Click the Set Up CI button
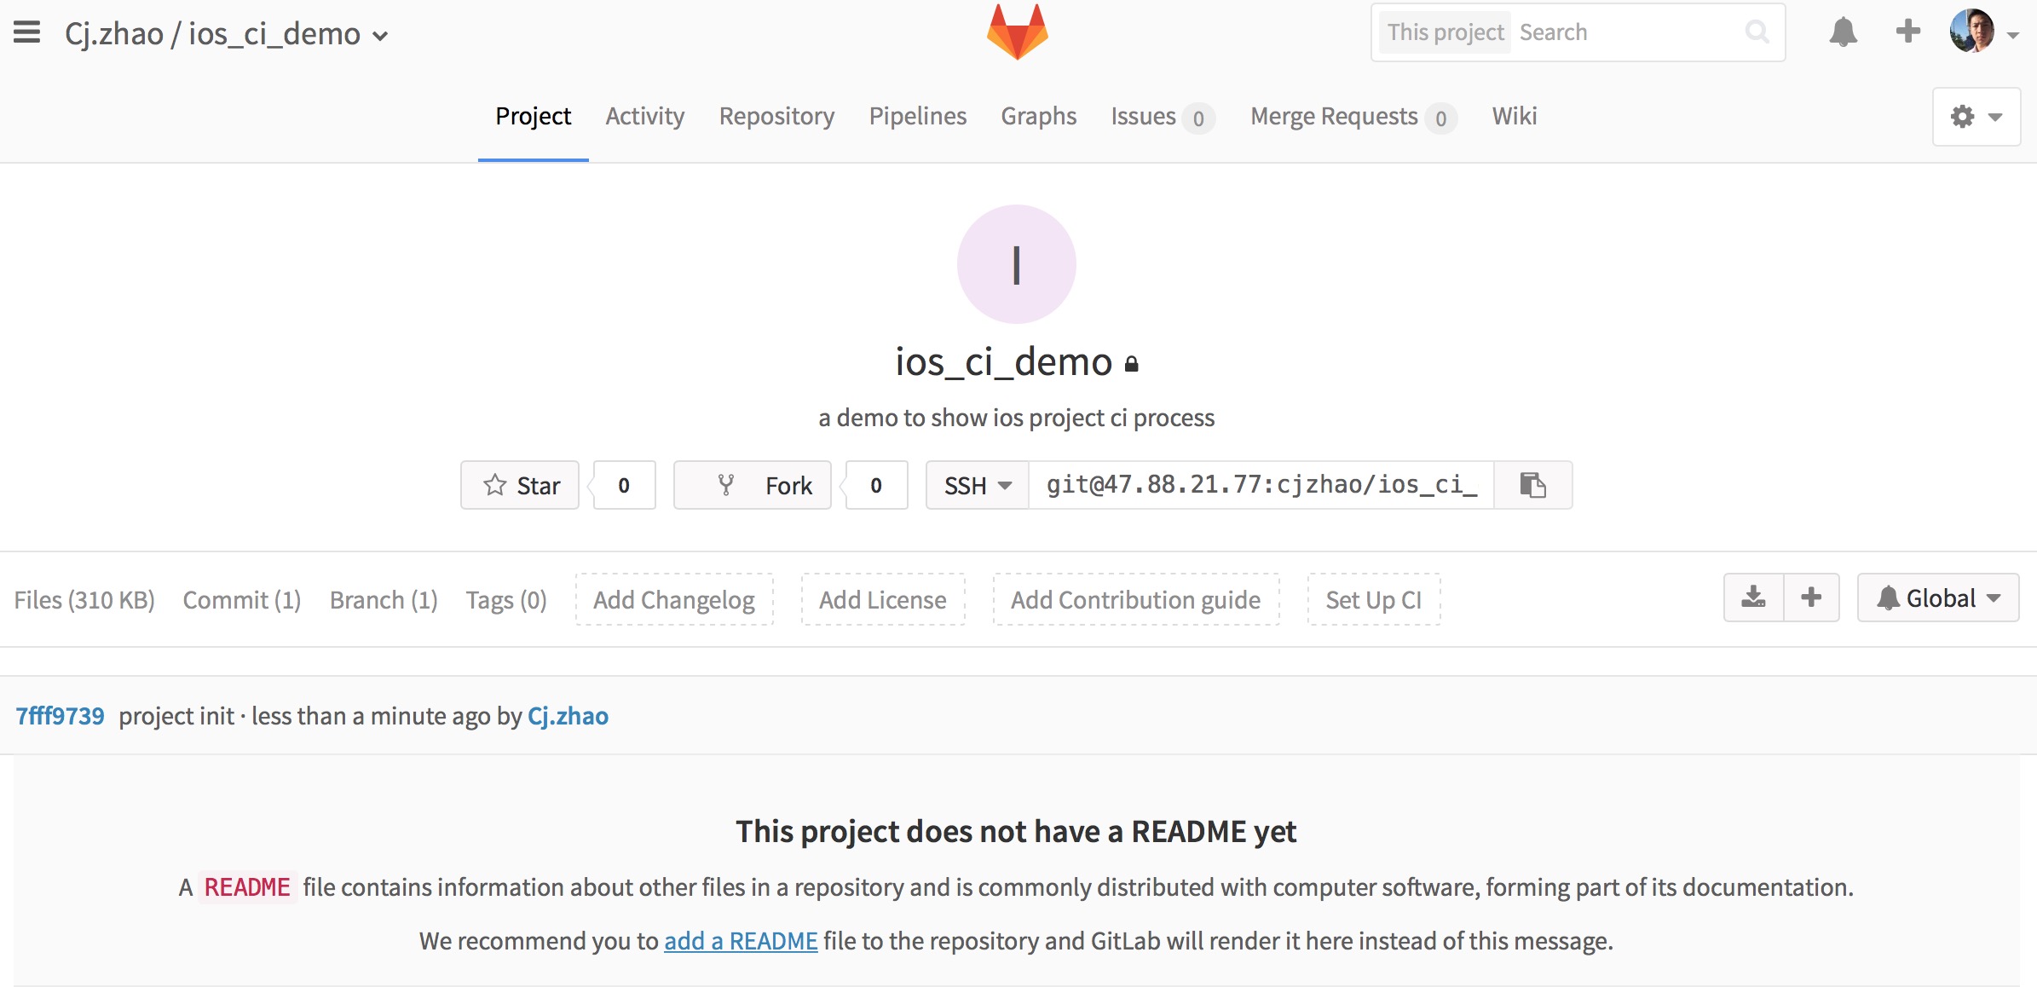 [x=1373, y=599]
